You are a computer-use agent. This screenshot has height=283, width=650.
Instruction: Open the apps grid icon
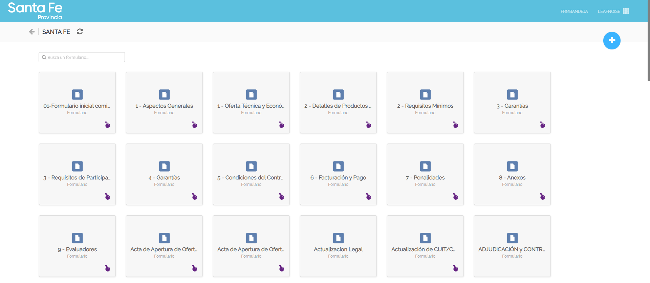(626, 11)
